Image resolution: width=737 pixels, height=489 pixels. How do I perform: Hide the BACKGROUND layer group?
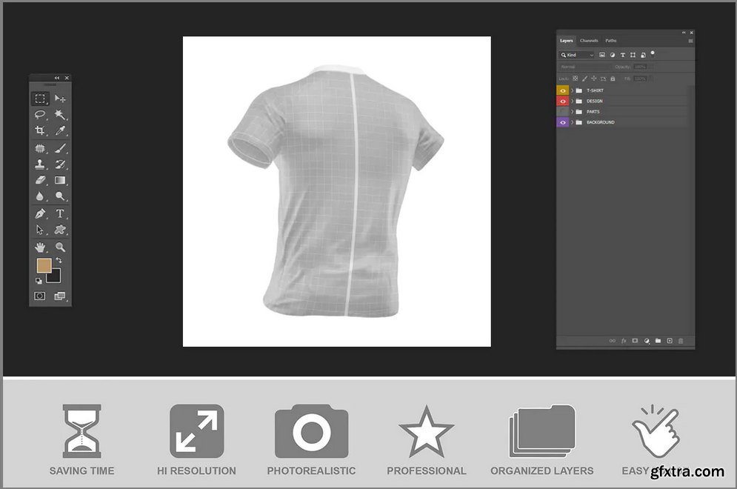[x=563, y=122]
